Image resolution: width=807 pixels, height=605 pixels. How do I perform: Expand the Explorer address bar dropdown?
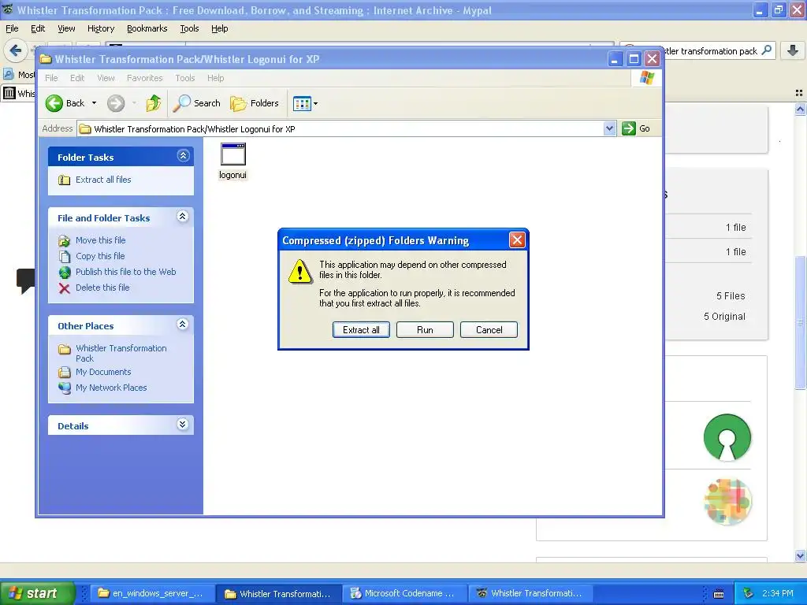click(x=609, y=128)
